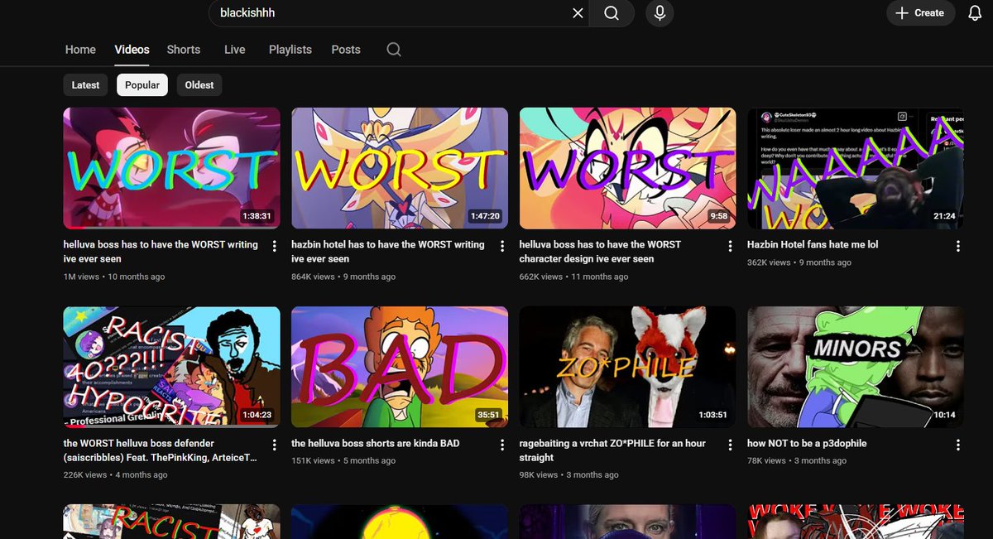Image resolution: width=993 pixels, height=539 pixels.
Task: Open thumbnail of 1:04:23 saiscribbles defender video
Action: pos(172,367)
